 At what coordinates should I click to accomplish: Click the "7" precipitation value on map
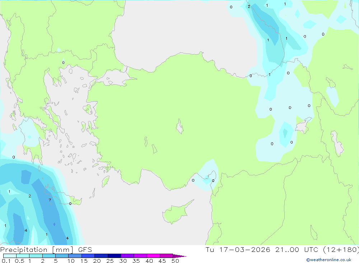[x=50, y=200]
